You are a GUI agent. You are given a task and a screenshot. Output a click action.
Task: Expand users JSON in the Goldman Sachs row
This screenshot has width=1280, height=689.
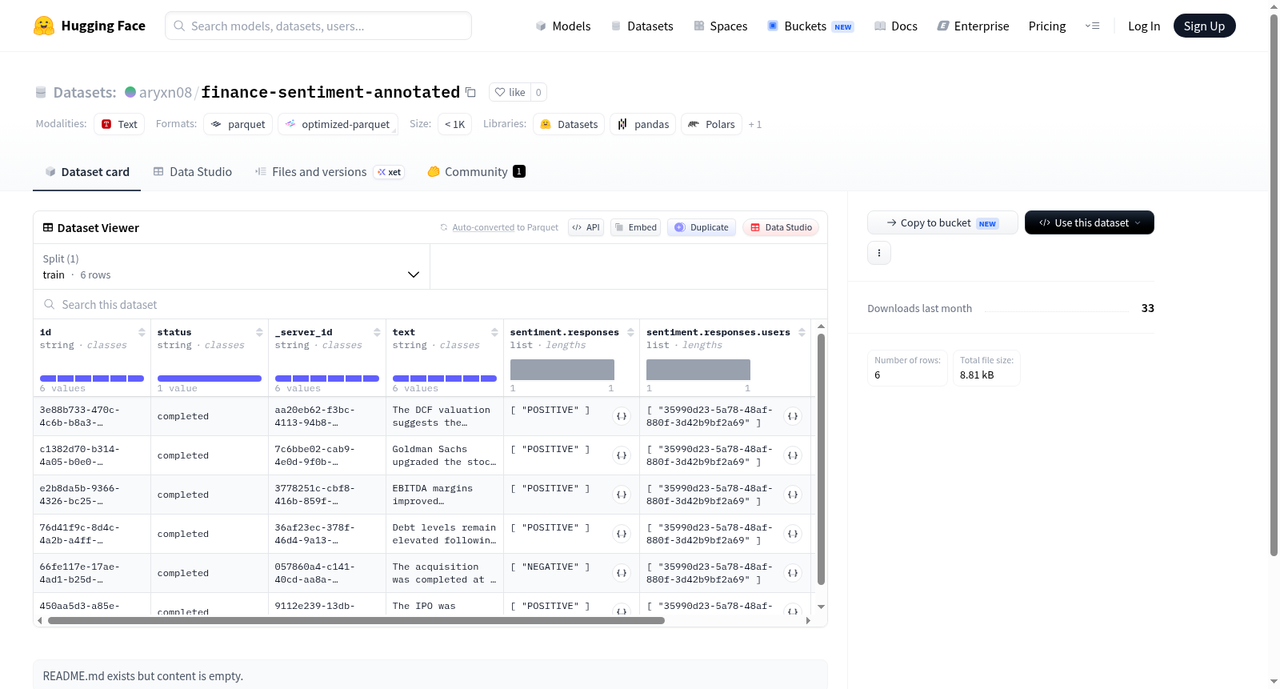[x=793, y=455]
